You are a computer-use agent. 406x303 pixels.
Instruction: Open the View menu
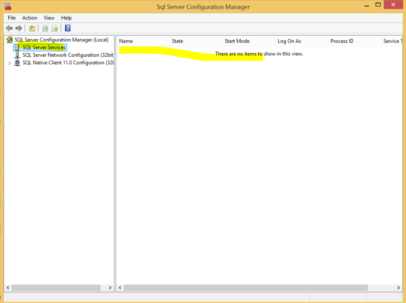point(49,18)
